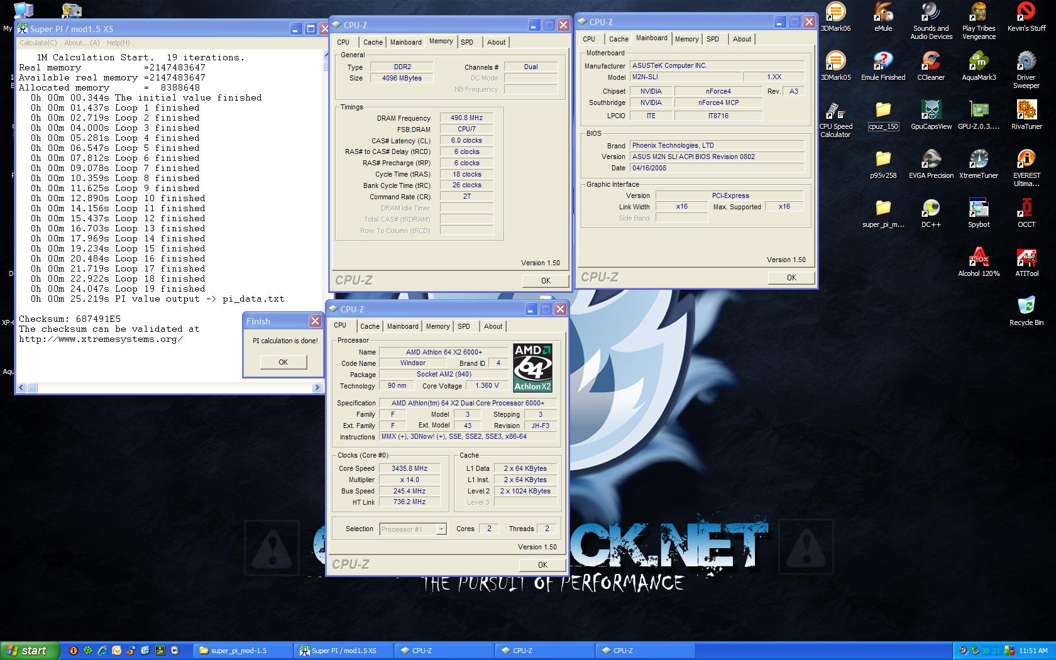1056x660 pixels.
Task: Click the Windows start button
Action: click(x=30, y=651)
